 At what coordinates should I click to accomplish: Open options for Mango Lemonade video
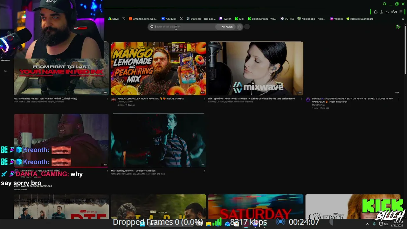pyautogui.click(x=204, y=99)
